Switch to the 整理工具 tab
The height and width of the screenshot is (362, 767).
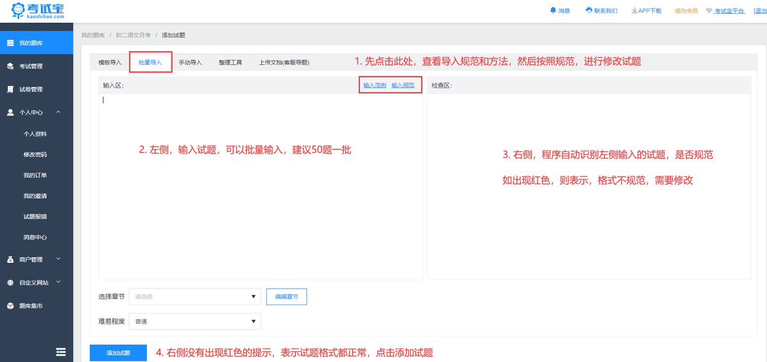tap(230, 62)
